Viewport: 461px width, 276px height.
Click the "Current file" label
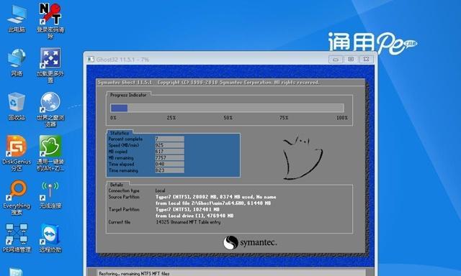tap(119, 222)
